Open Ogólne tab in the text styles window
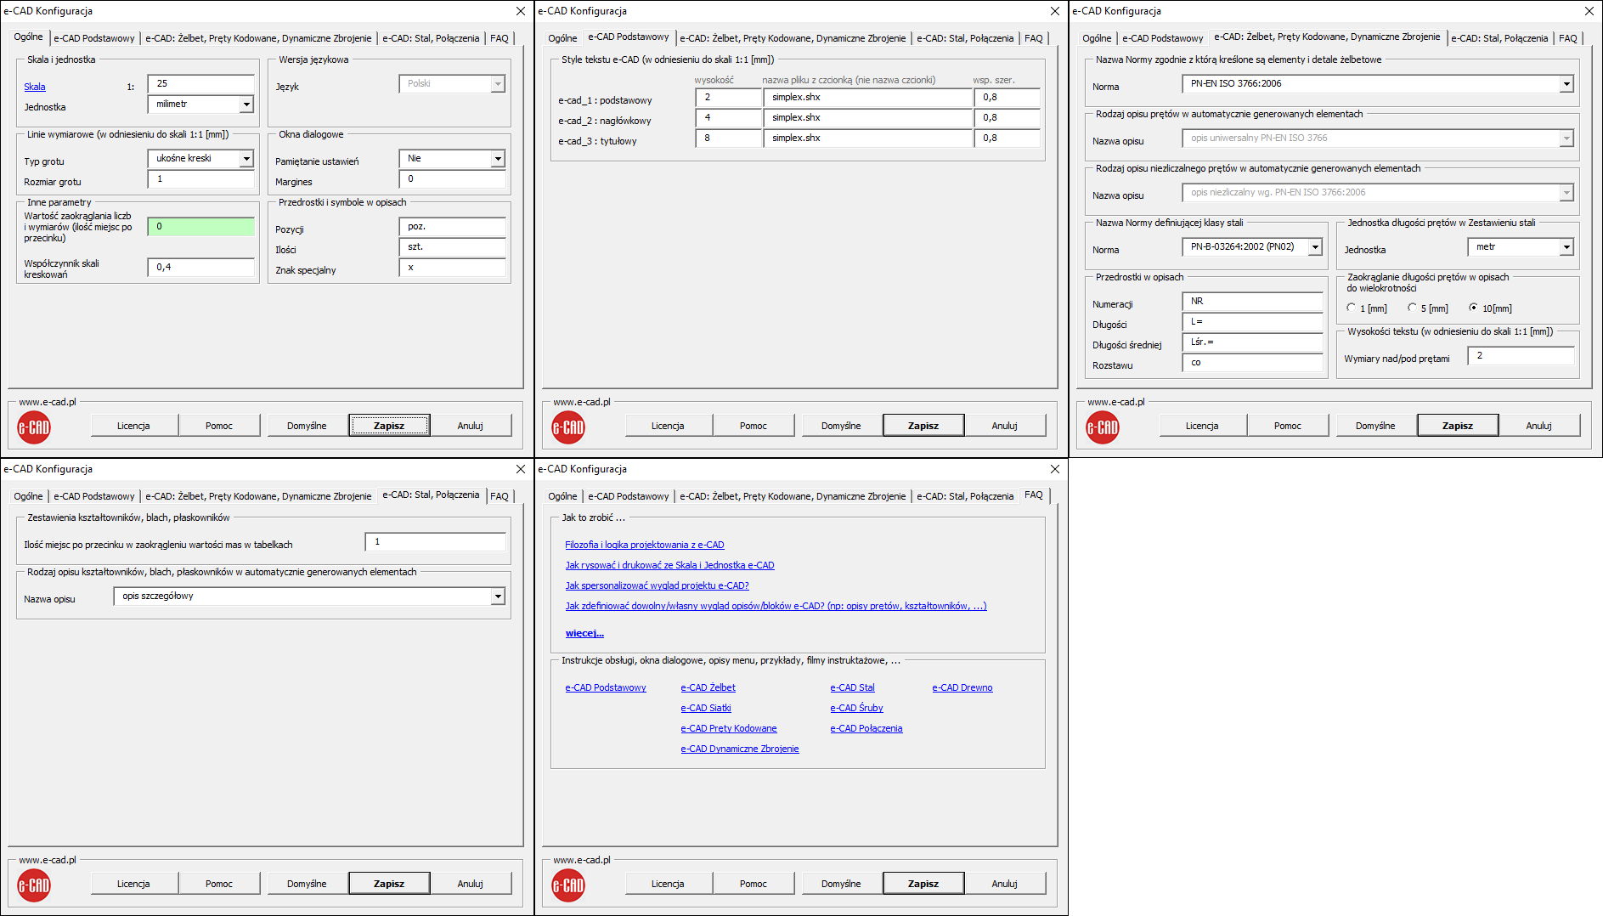This screenshot has width=1603, height=916. point(562,38)
